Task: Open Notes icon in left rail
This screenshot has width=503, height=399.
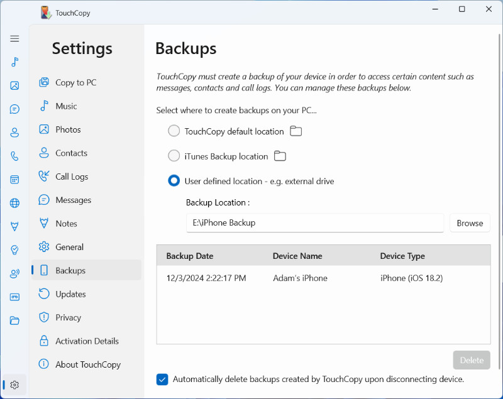Action: point(14,227)
